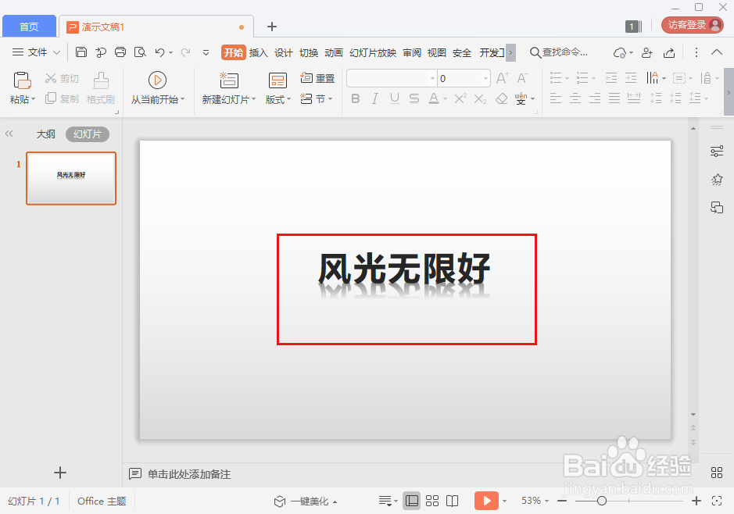This screenshot has height=514, width=734.
Task: Toggle italic formatting
Action: click(374, 98)
